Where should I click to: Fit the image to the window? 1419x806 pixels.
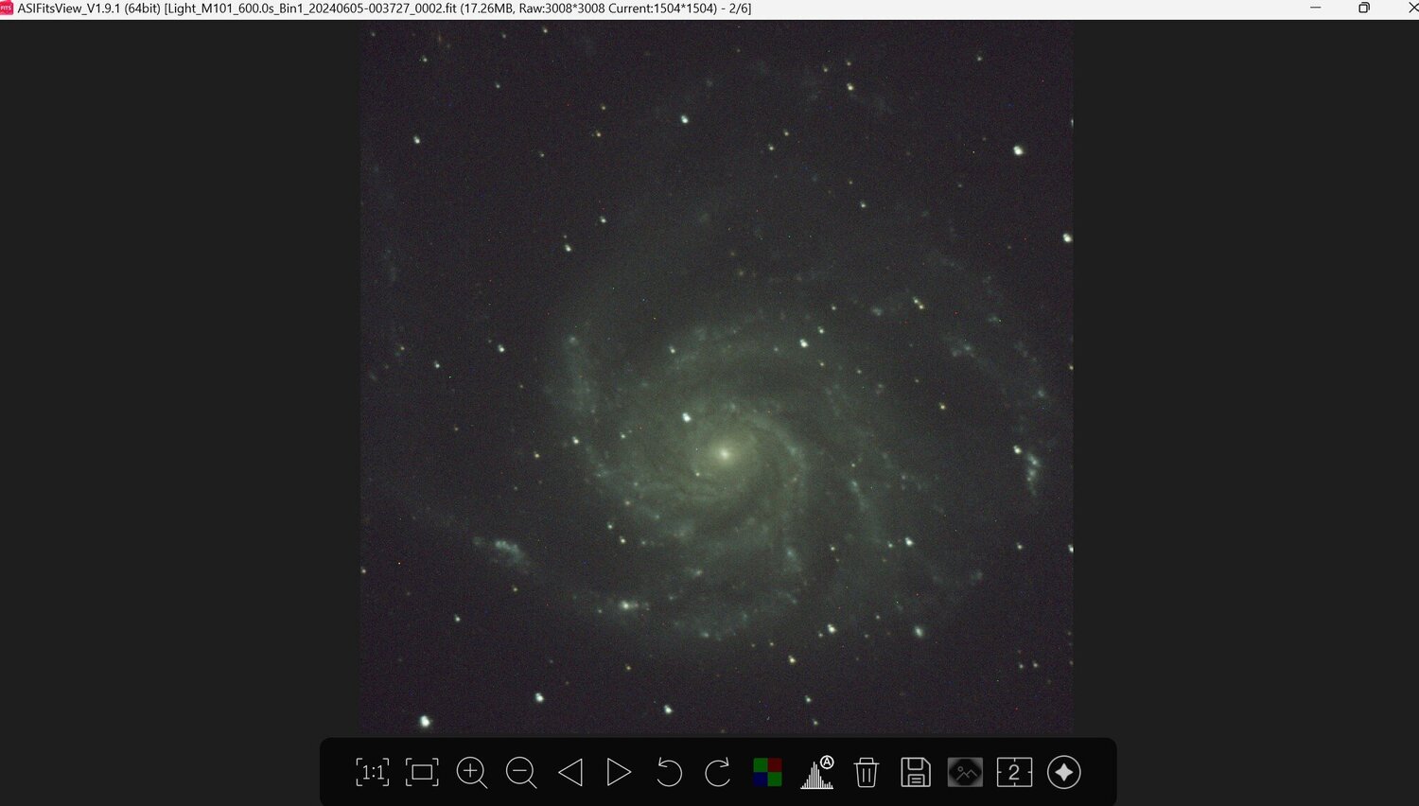click(x=422, y=773)
